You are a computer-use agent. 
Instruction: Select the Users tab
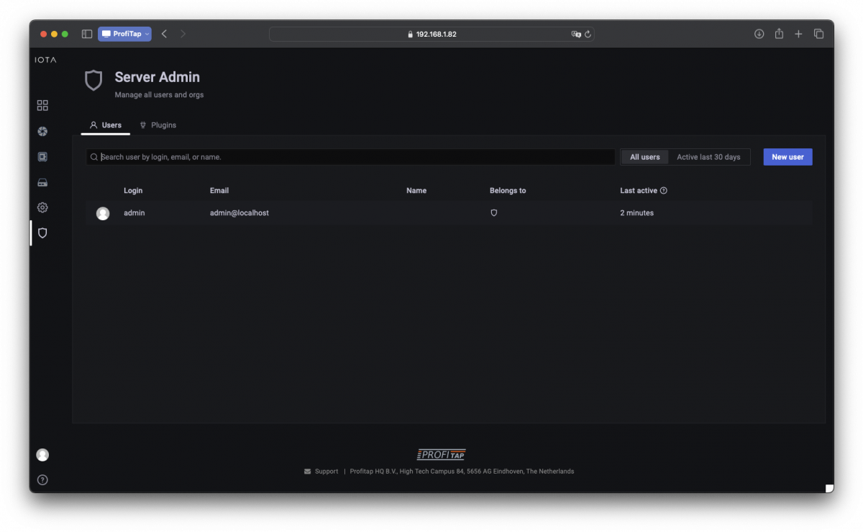[106, 125]
